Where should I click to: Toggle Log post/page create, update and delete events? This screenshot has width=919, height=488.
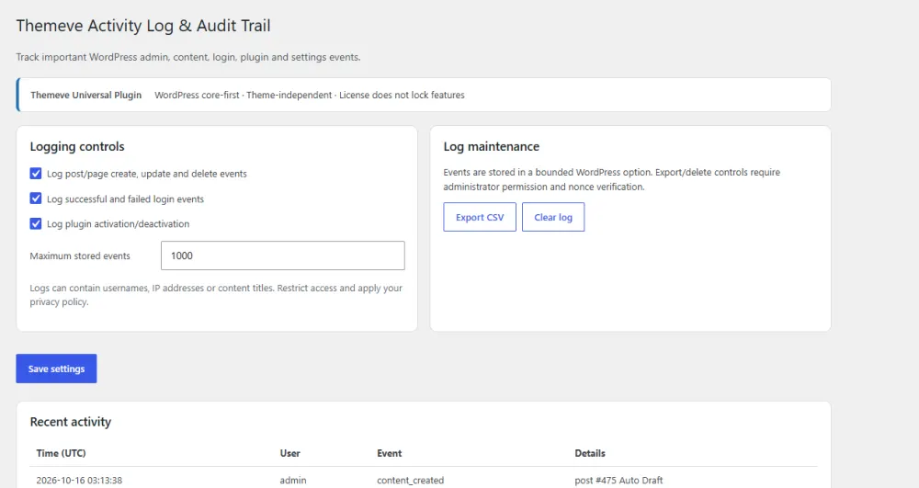point(36,174)
